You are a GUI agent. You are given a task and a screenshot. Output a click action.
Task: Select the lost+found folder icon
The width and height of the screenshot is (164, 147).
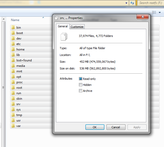13,60
